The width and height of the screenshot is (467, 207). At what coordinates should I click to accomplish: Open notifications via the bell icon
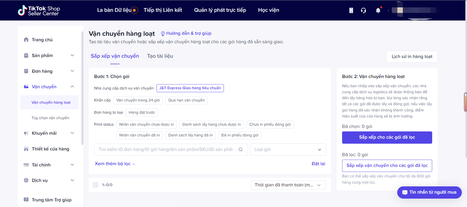coord(378,10)
